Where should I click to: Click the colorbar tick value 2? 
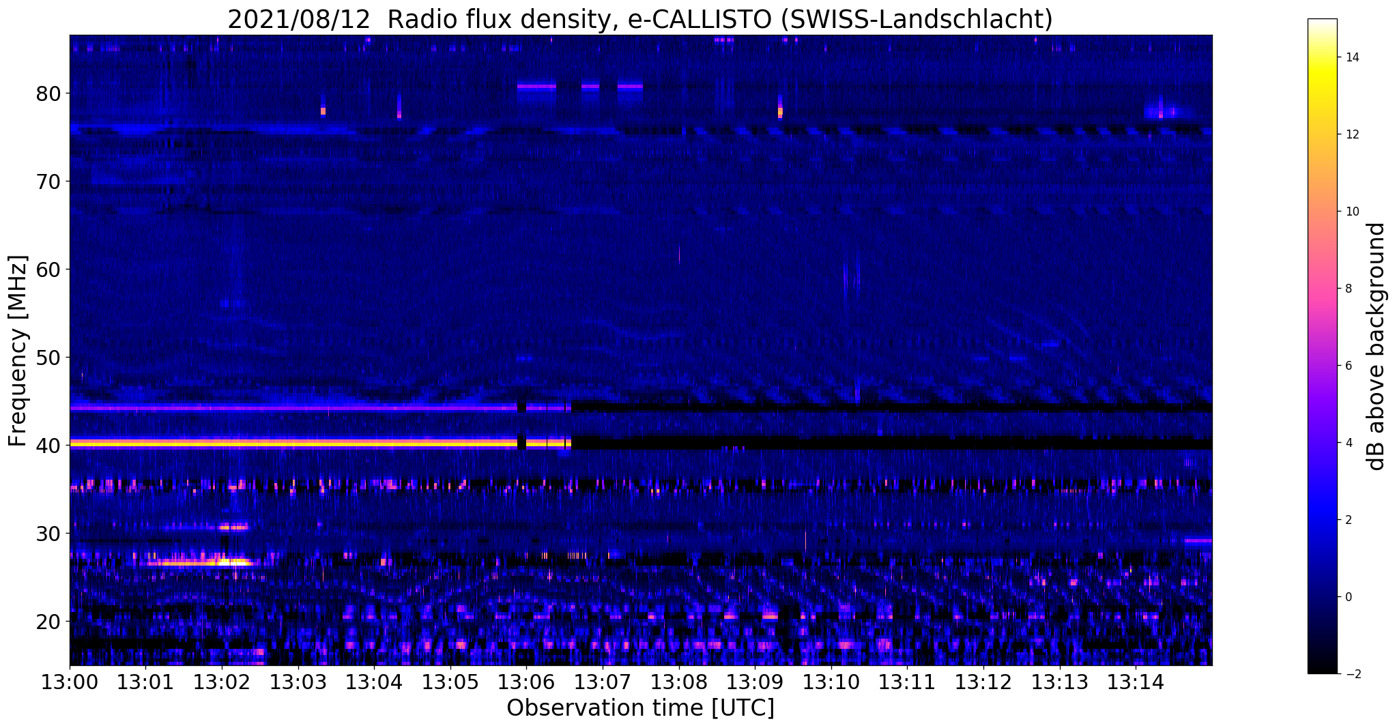1348,520
